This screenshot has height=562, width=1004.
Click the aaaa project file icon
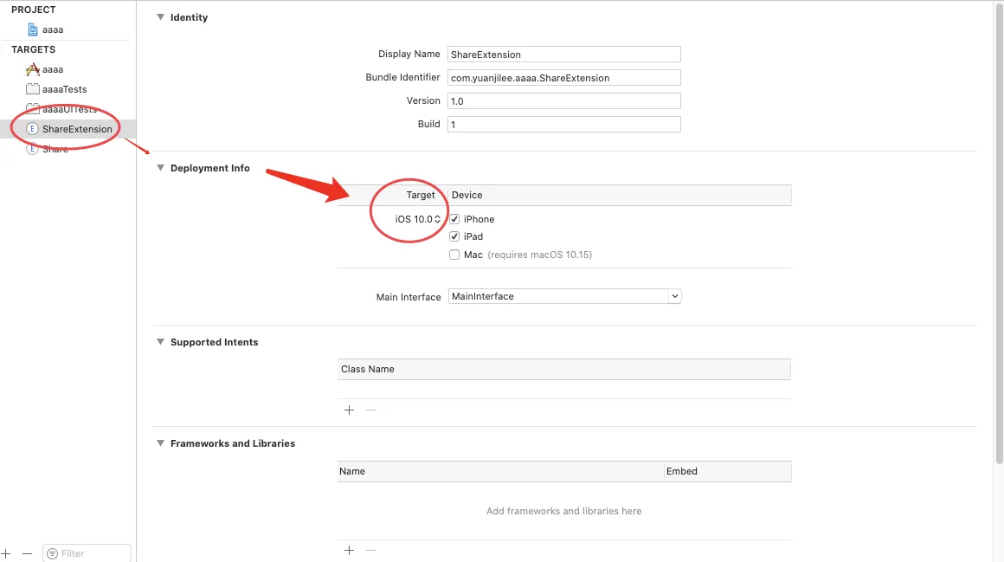coord(34,29)
